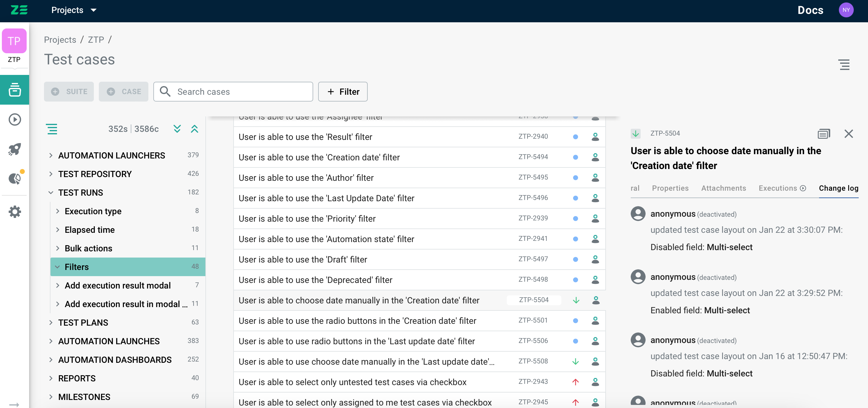Expand MILESTONES suite

[50, 397]
